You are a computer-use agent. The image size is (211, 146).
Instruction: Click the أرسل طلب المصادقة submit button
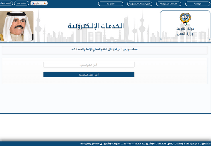pyautogui.click(x=89, y=74)
